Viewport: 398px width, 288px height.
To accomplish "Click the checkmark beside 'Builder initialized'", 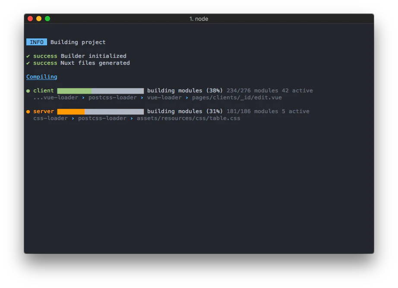I will click(28, 56).
